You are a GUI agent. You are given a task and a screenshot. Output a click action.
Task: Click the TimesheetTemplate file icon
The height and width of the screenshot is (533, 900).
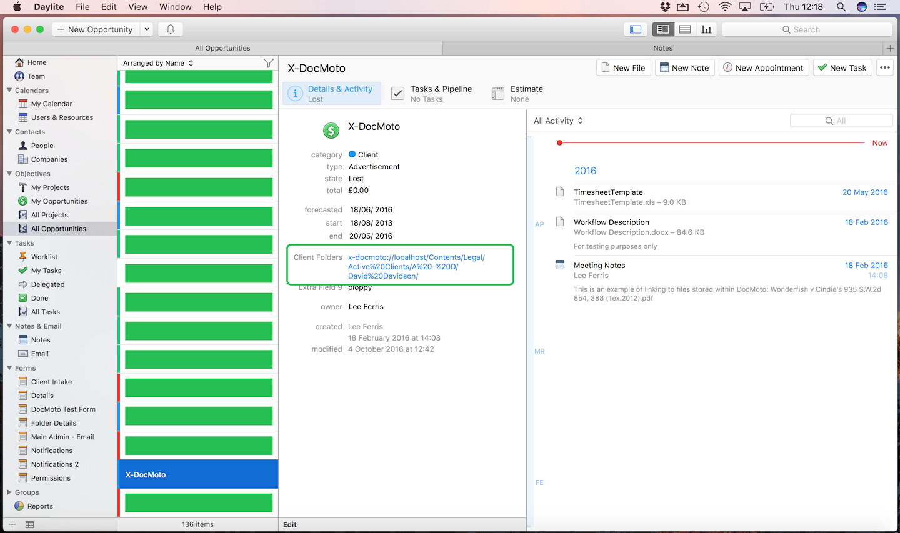[x=560, y=192]
